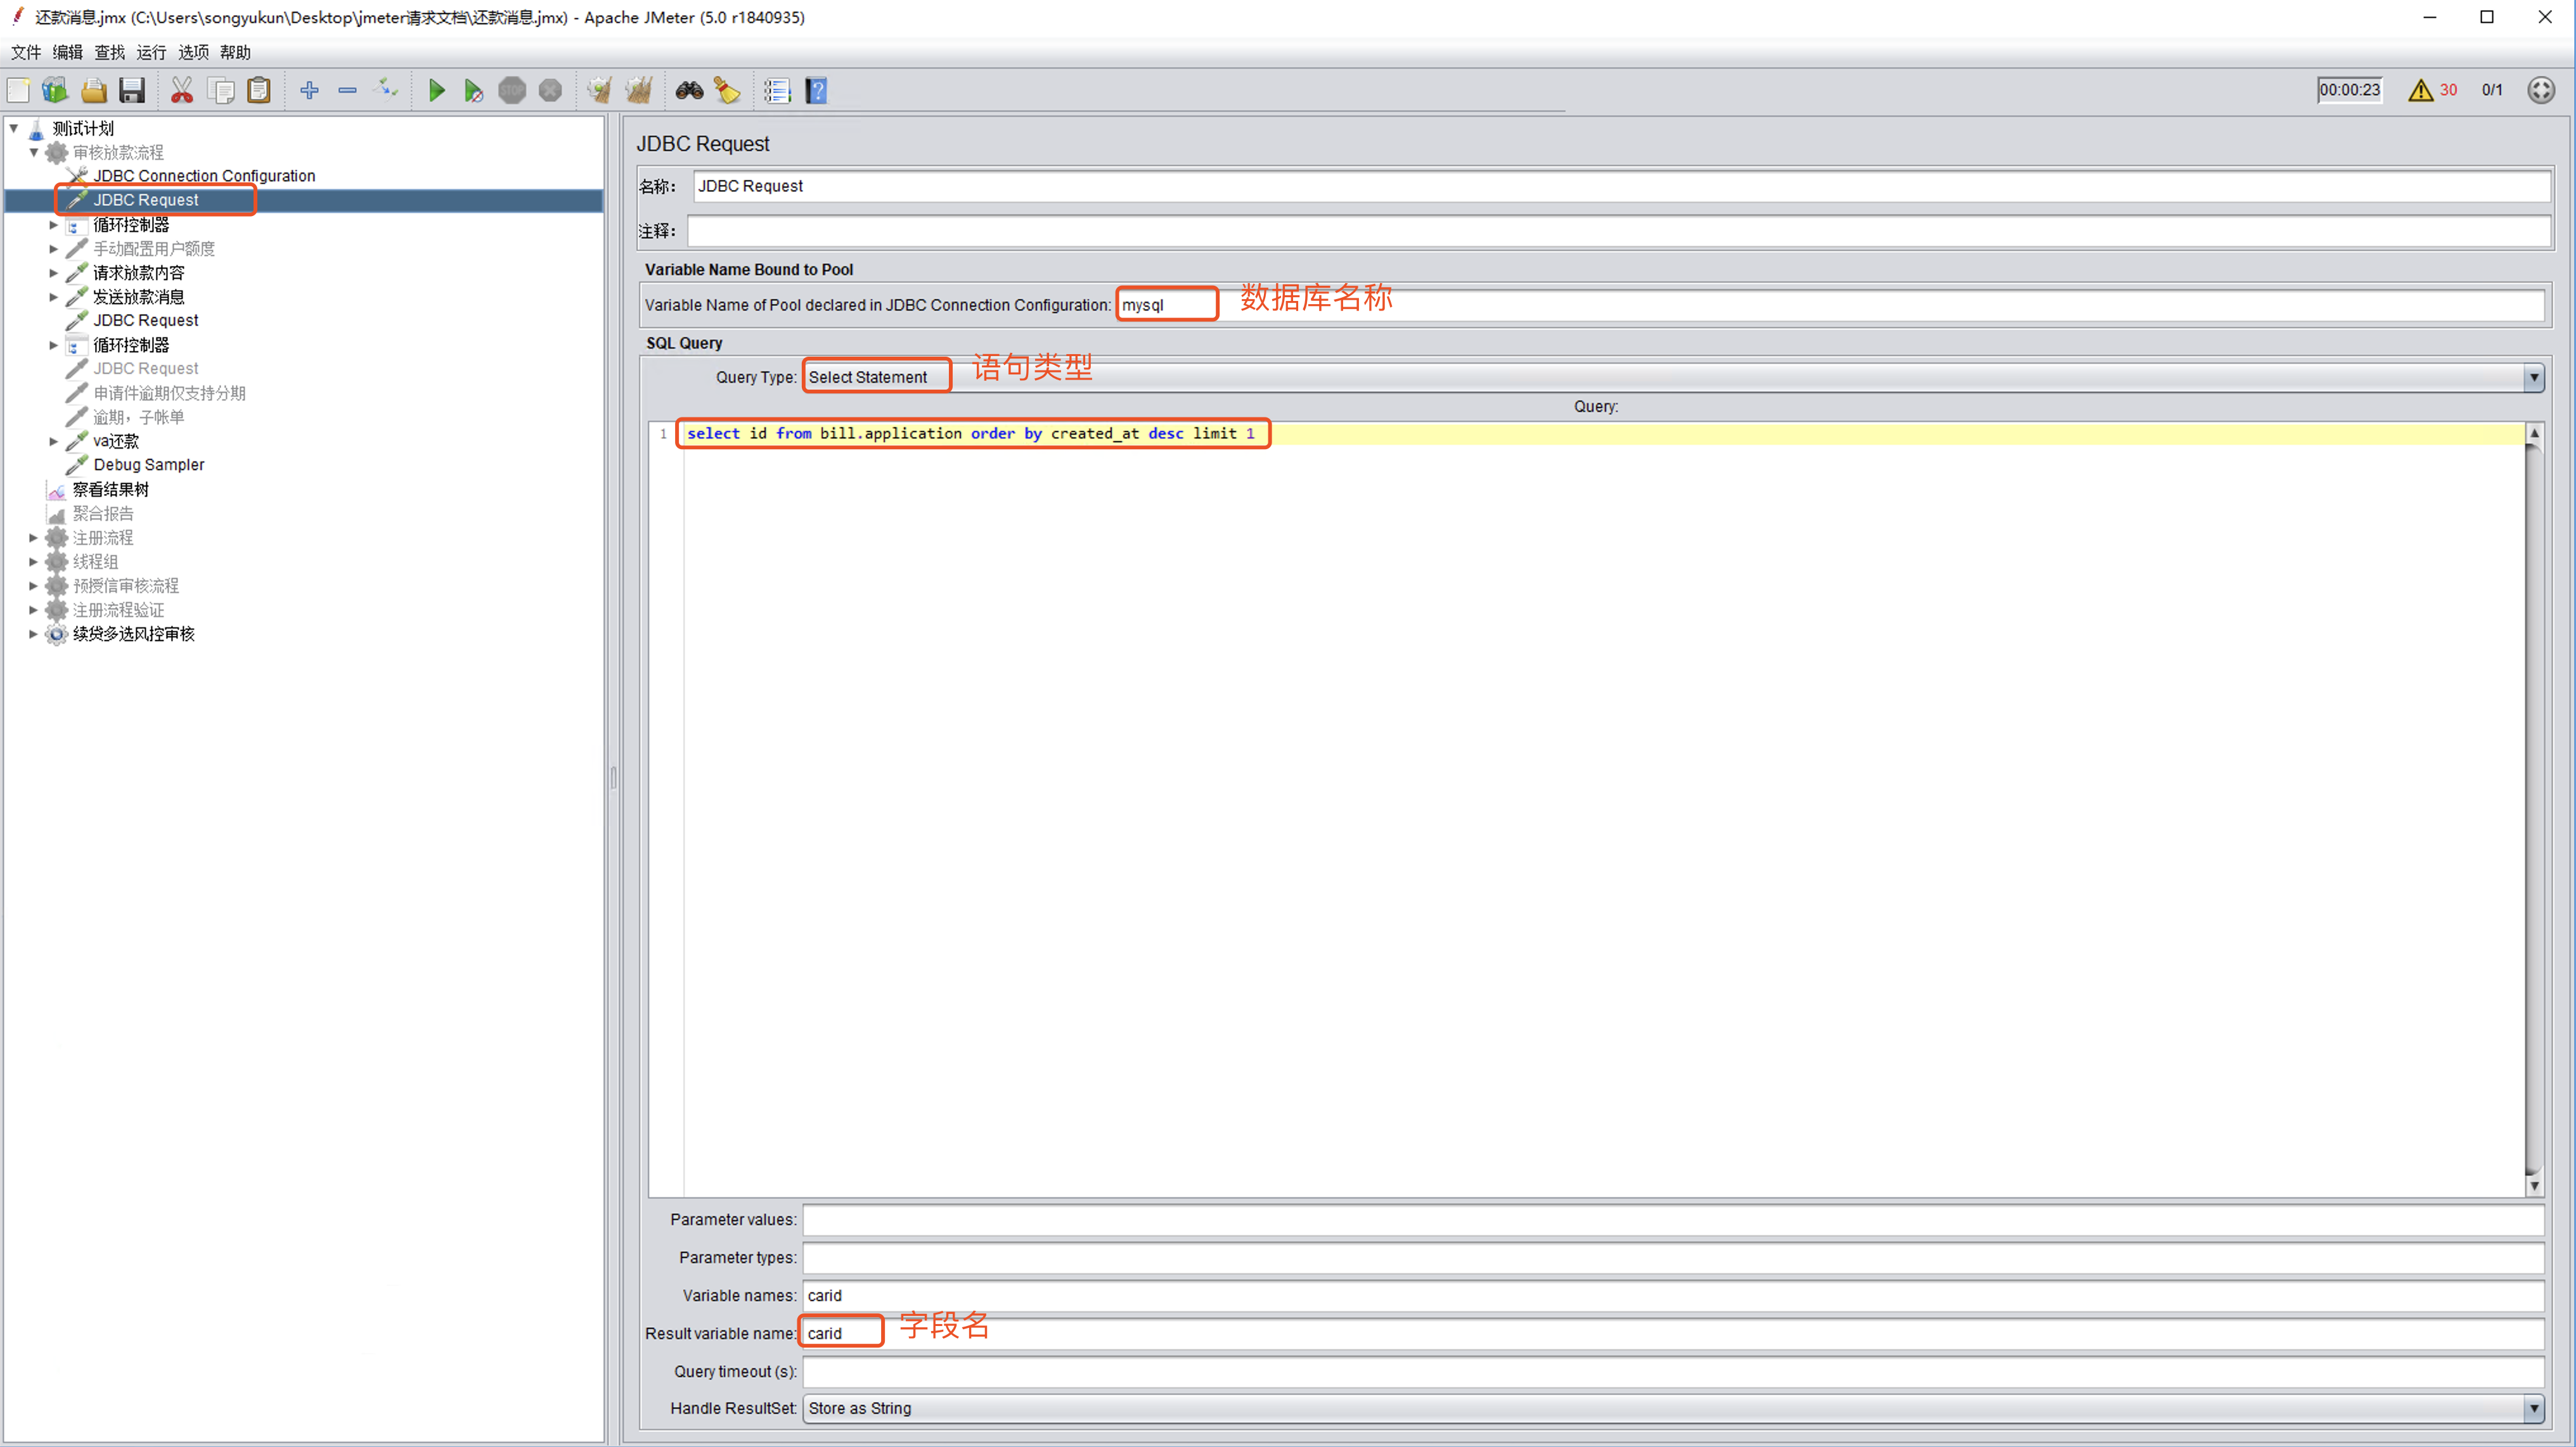The image size is (2576, 1447).
Task: Click the Parameter values field
Action: tap(1673, 1219)
